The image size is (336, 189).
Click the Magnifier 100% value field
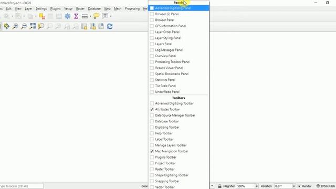246,186
